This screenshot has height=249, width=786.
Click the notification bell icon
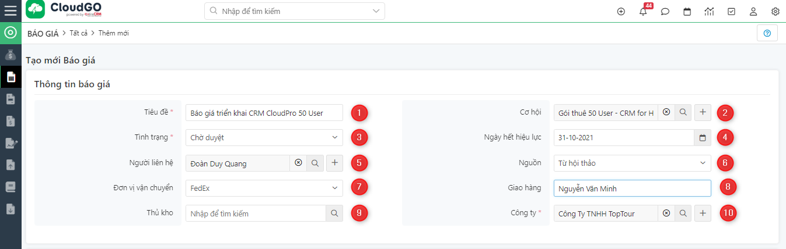tap(643, 11)
